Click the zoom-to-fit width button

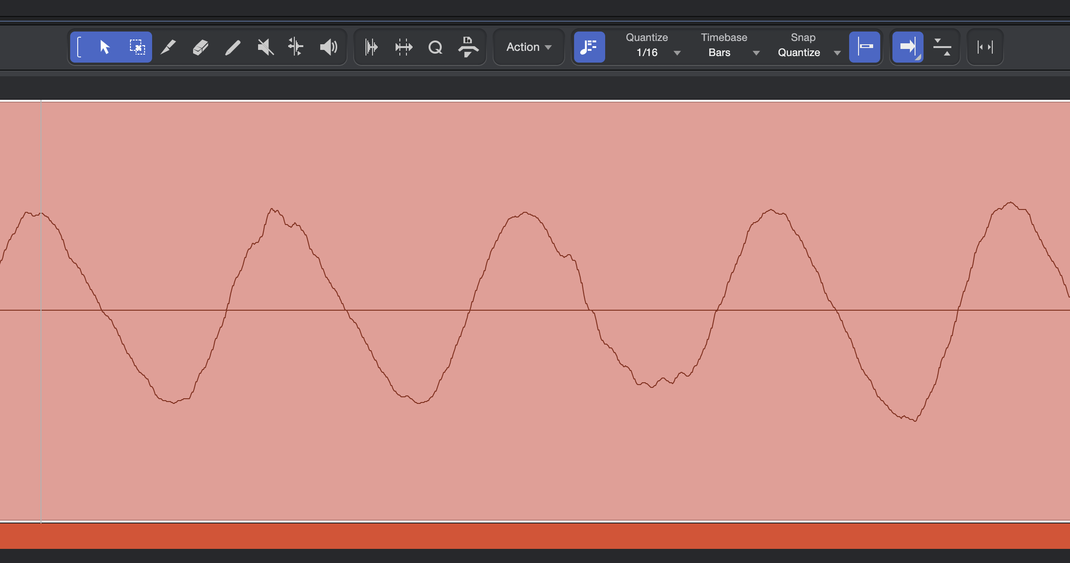click(x=985, y=47)
